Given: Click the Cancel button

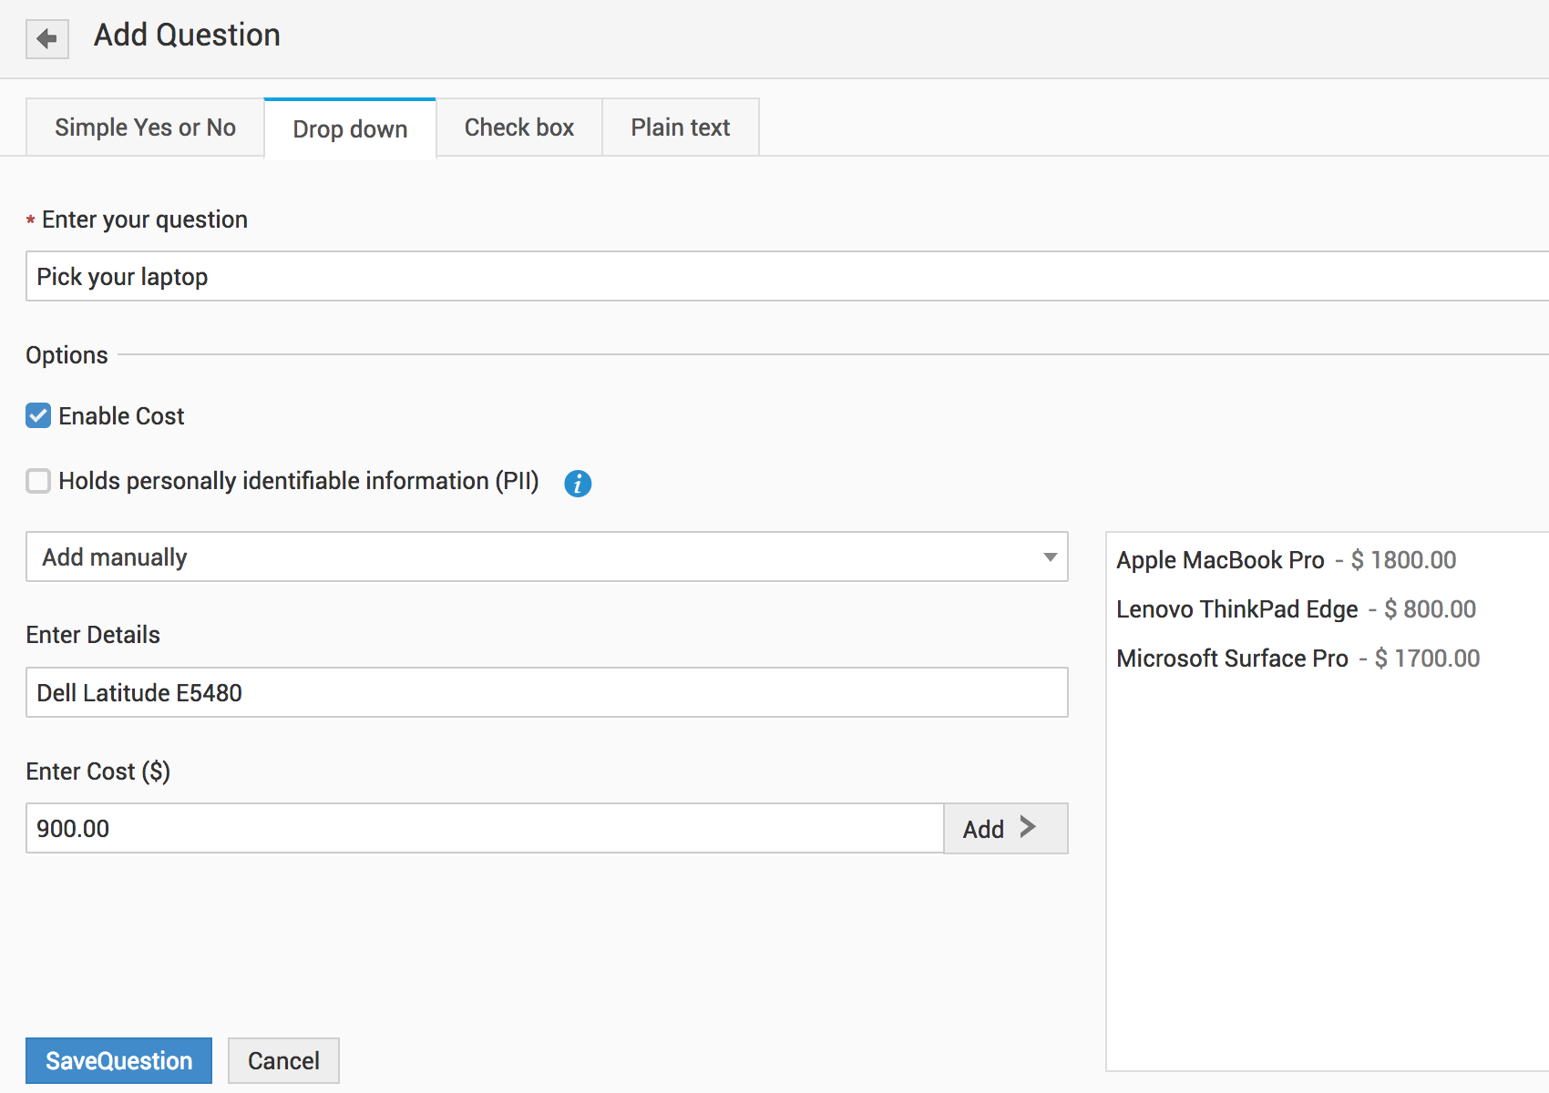Looking at the screenshot, I should click(x=283, y=1061).
